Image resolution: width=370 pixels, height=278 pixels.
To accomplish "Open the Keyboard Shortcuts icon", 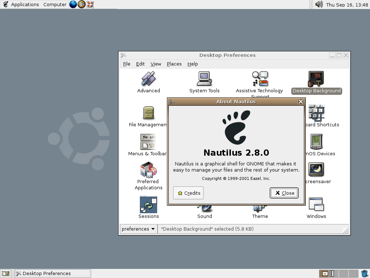I will (x=316, y=113).
